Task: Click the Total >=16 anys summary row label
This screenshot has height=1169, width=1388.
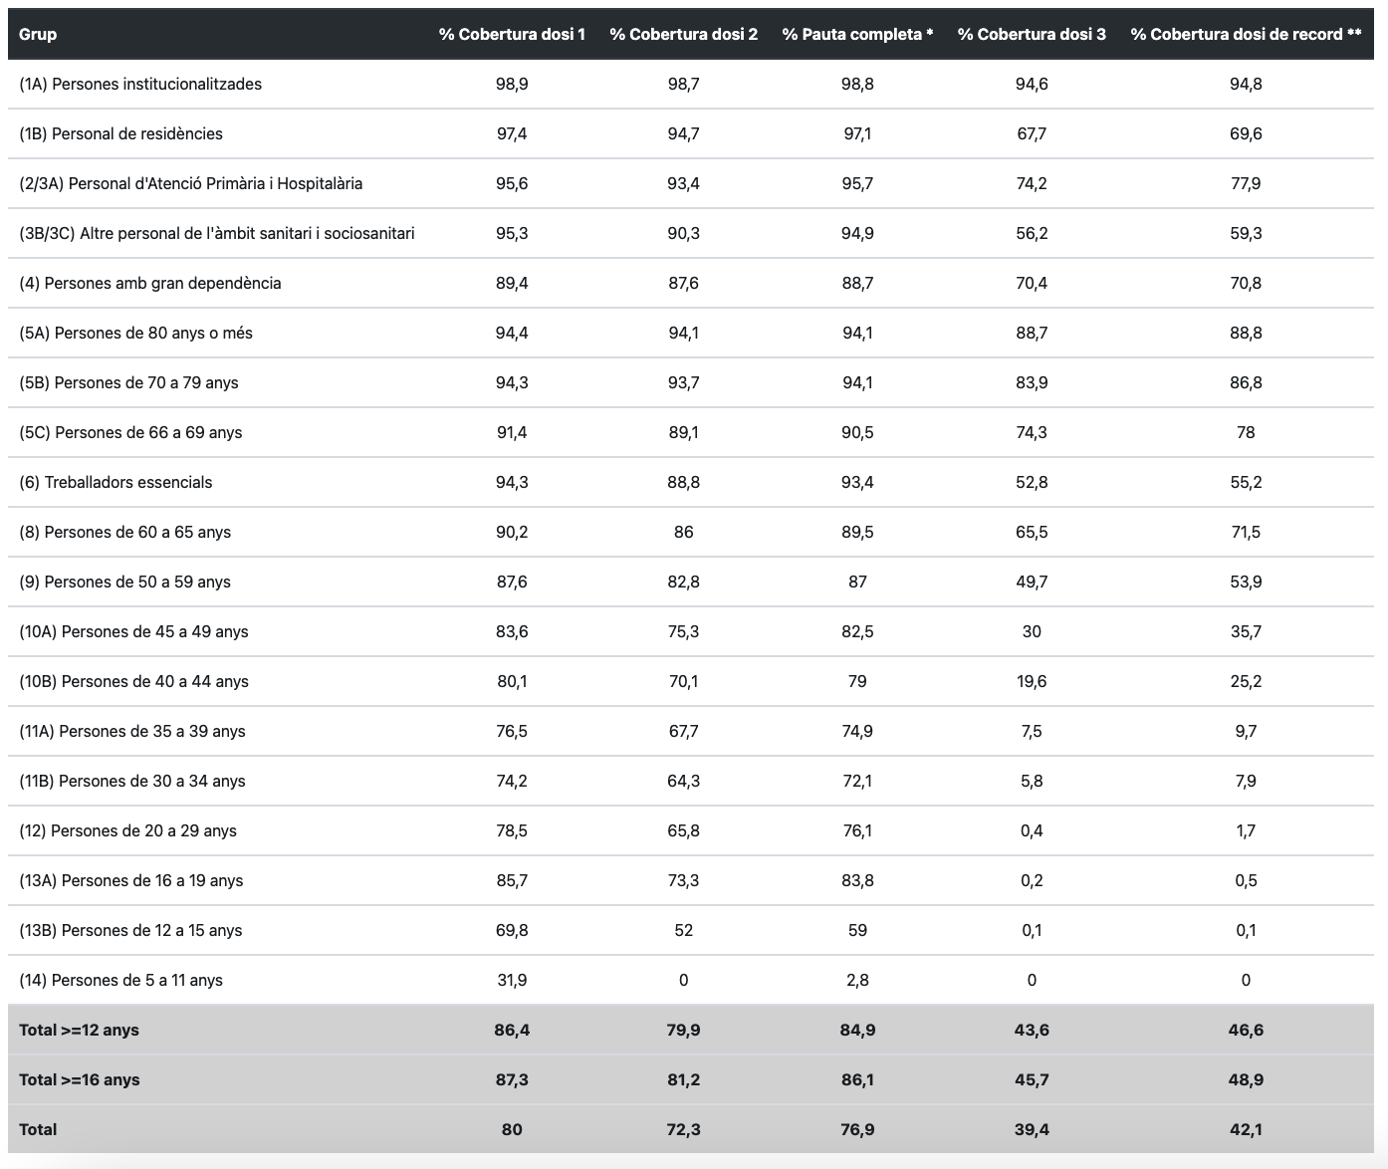Action: [x=79, y=1079]
